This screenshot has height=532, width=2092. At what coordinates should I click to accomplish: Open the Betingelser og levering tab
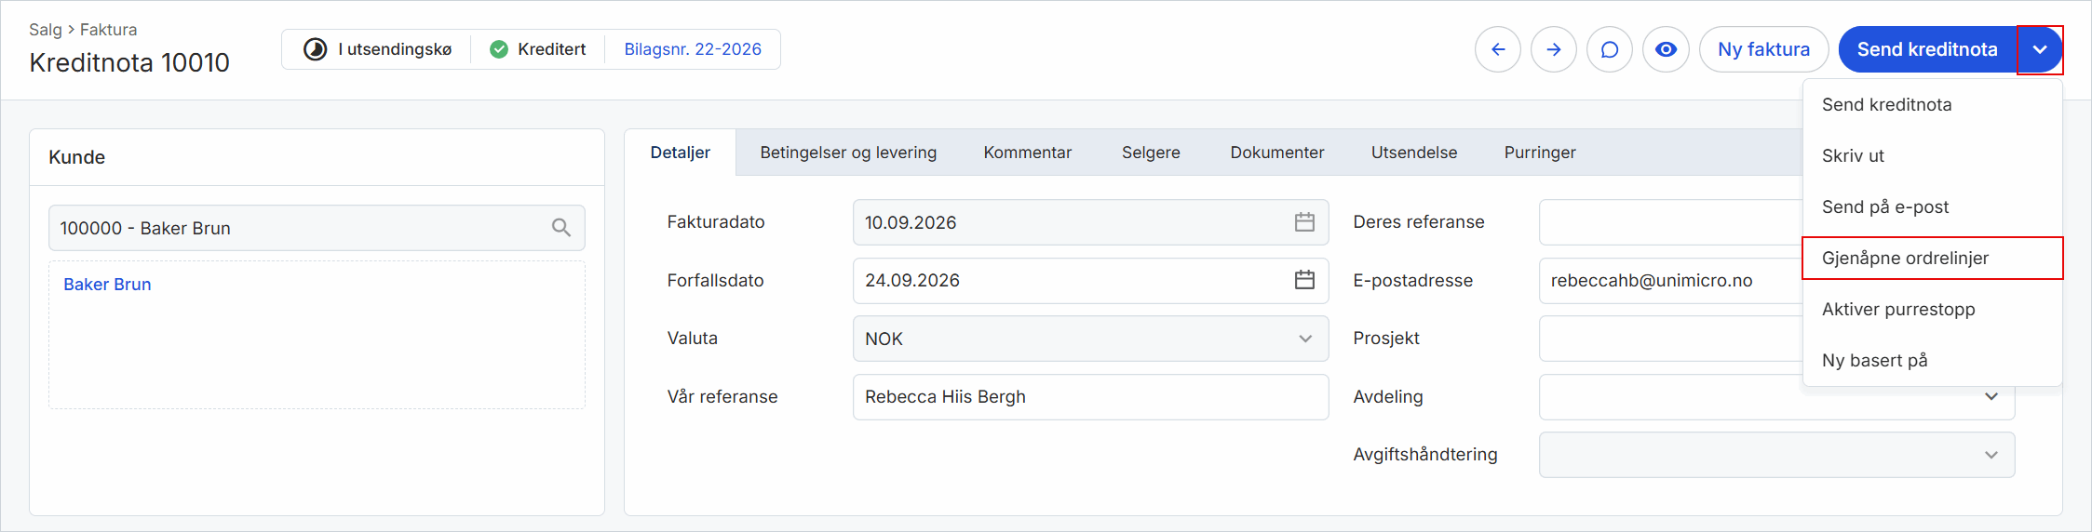(848, 153)
